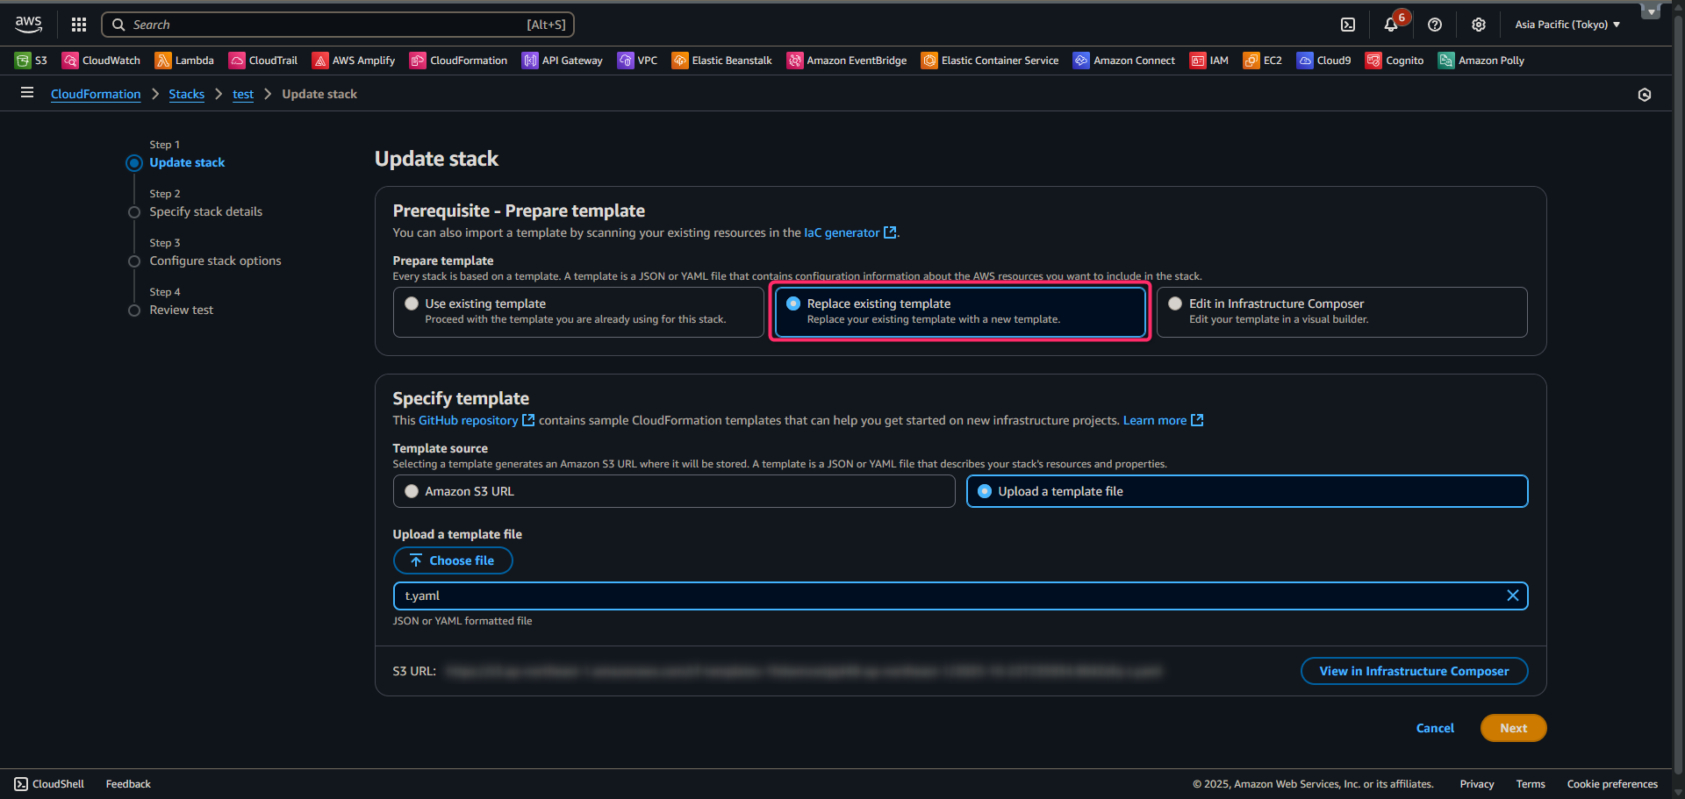Open Amazon Connect service shortcut

[x=1124, y=61]
